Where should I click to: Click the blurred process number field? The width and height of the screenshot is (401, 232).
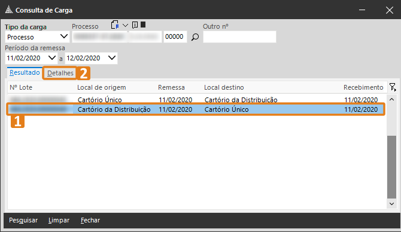[117, 37]
